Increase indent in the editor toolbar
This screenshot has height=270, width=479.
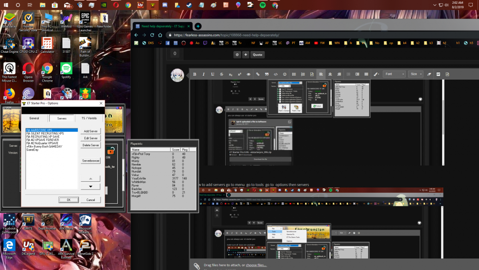coord(357,74)
